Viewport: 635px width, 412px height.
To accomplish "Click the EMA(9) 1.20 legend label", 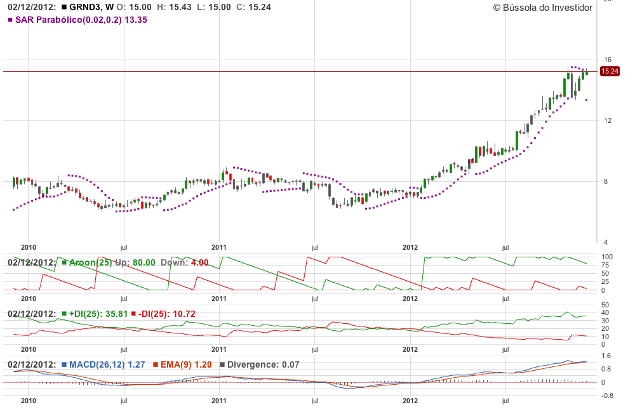I will (186, 364).
